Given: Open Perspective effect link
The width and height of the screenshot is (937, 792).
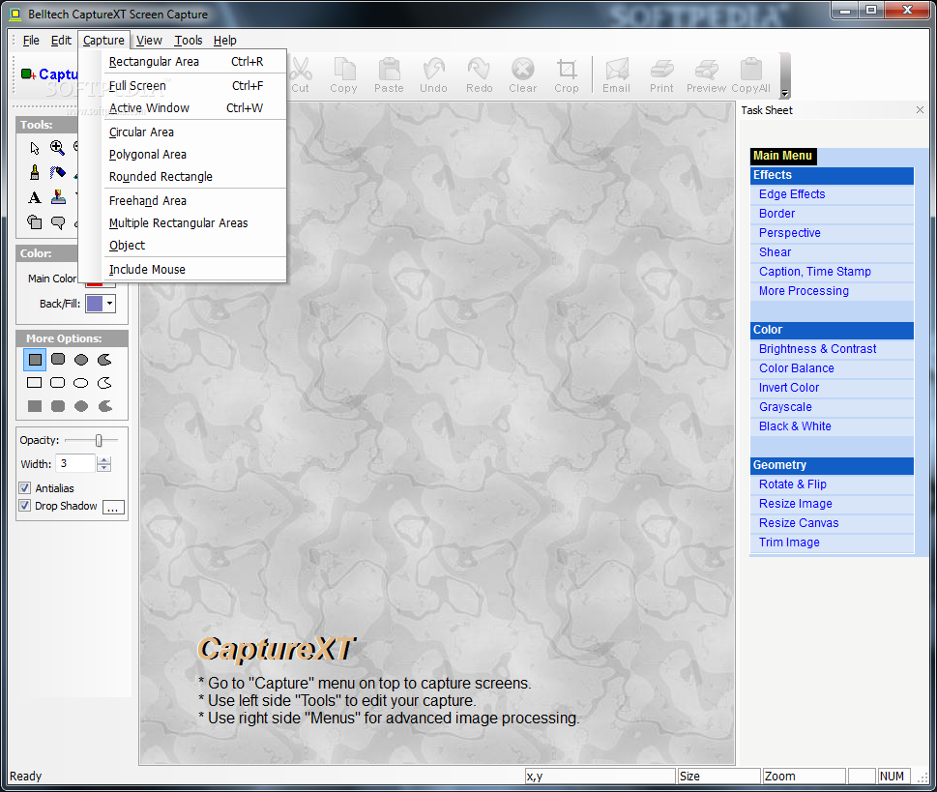Looking at the screenshot, I should pyautogui.click(x=789, y=232).
